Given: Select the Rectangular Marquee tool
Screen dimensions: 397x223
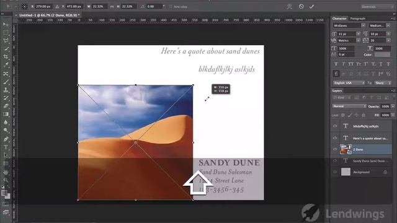Looking at the screenshot, I should pyautogui.click(x=6, y=32).
